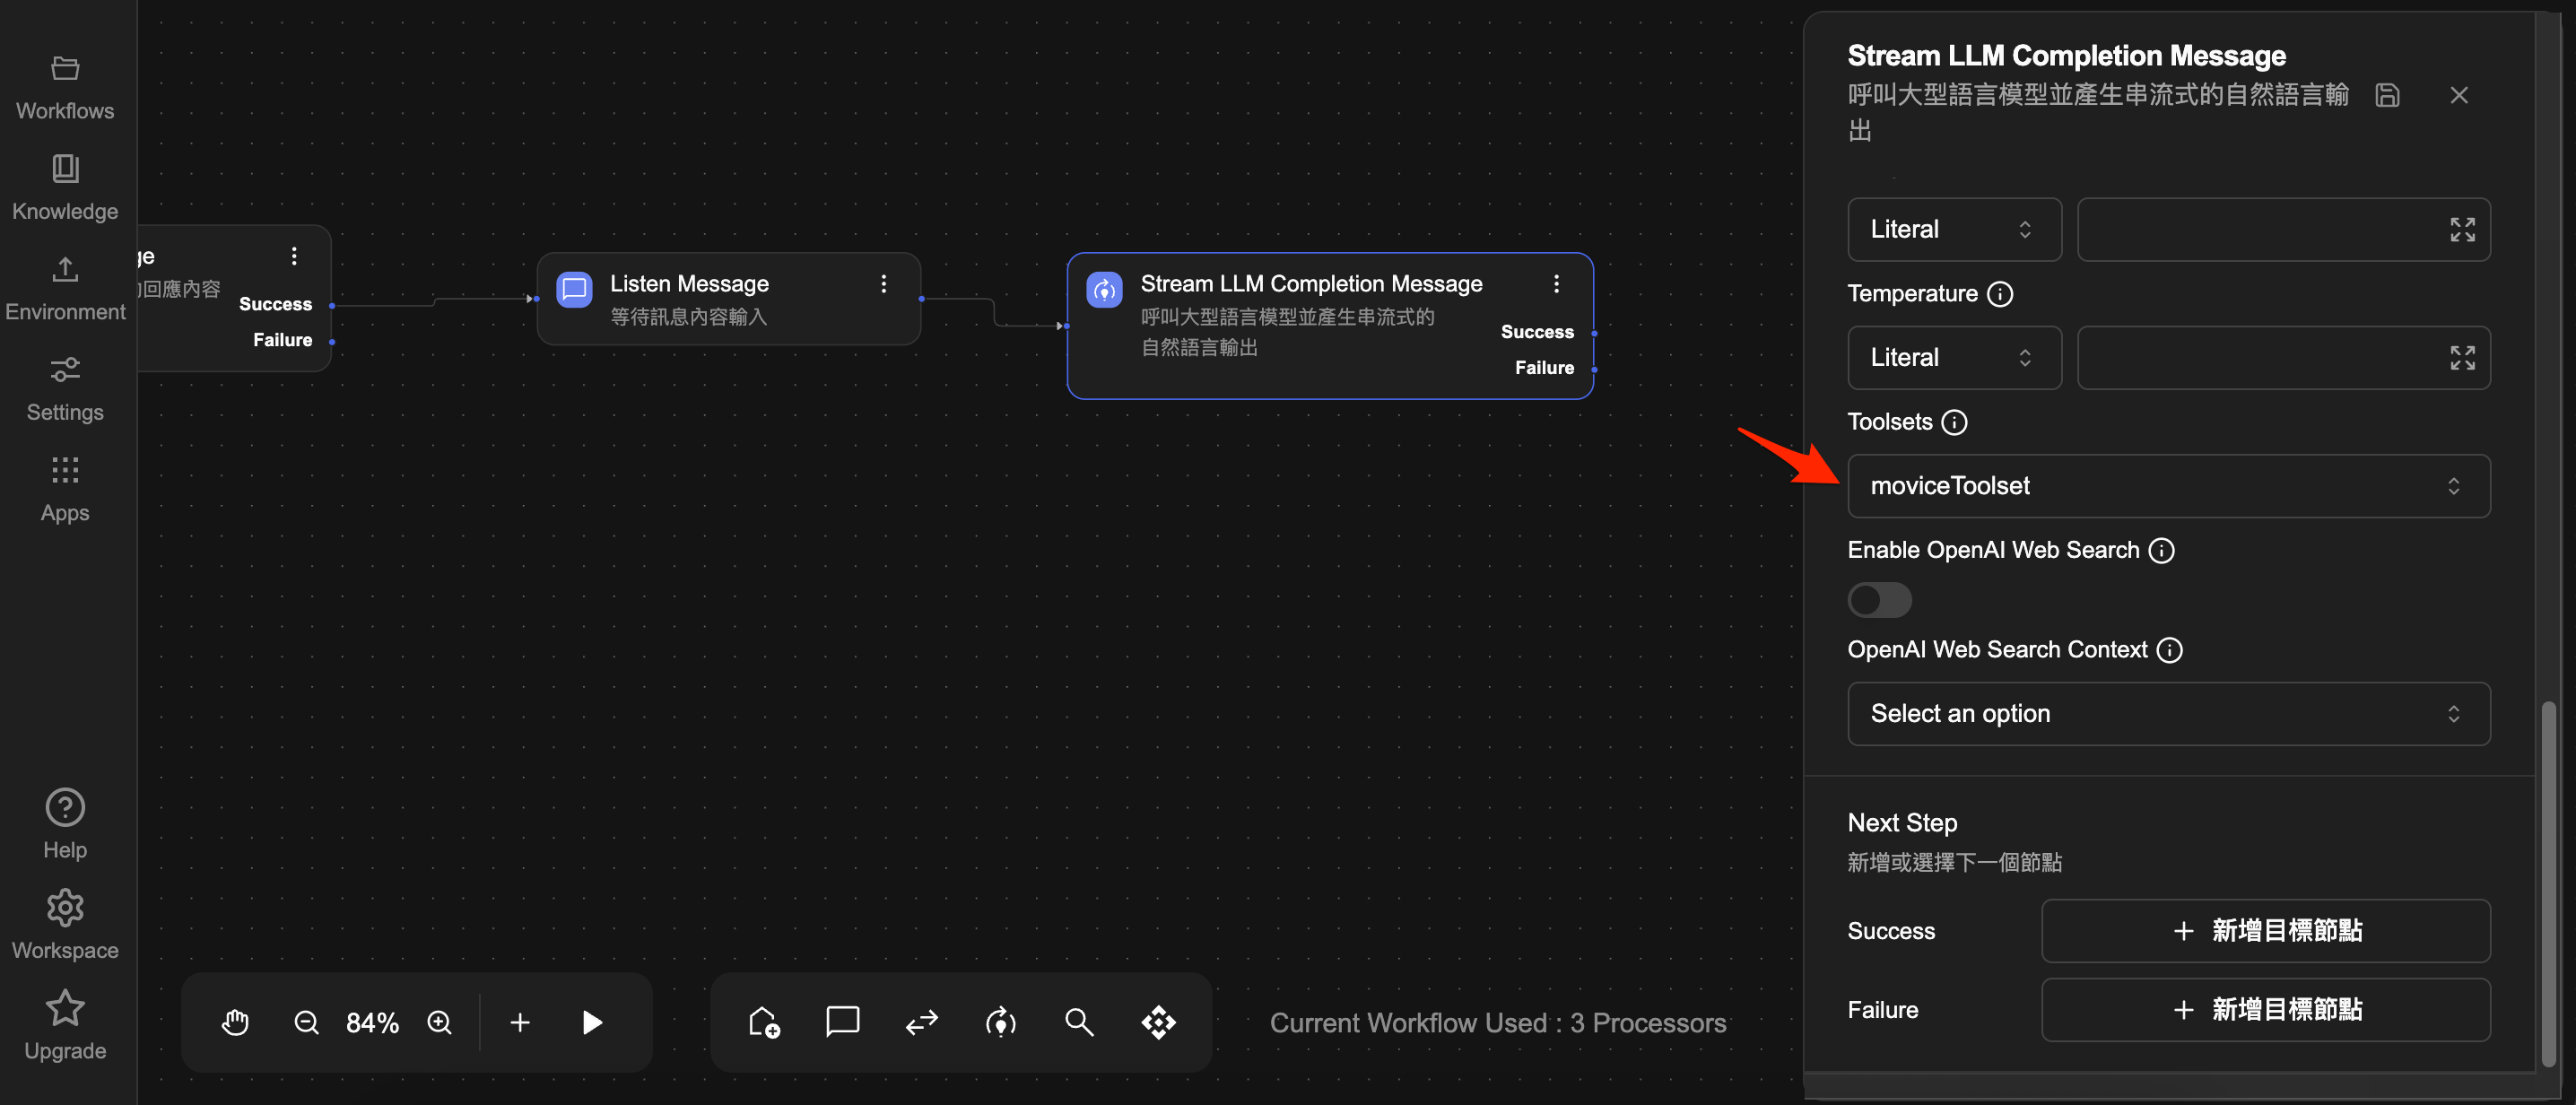
Task: Click the message chat bubble toolbar icon
Action: [842, 1022]
